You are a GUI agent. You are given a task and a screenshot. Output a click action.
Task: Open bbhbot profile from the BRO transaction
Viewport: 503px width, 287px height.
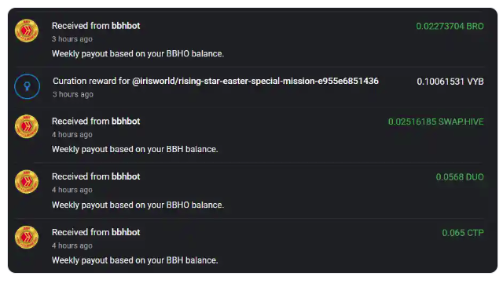click(x=126, y=26)
